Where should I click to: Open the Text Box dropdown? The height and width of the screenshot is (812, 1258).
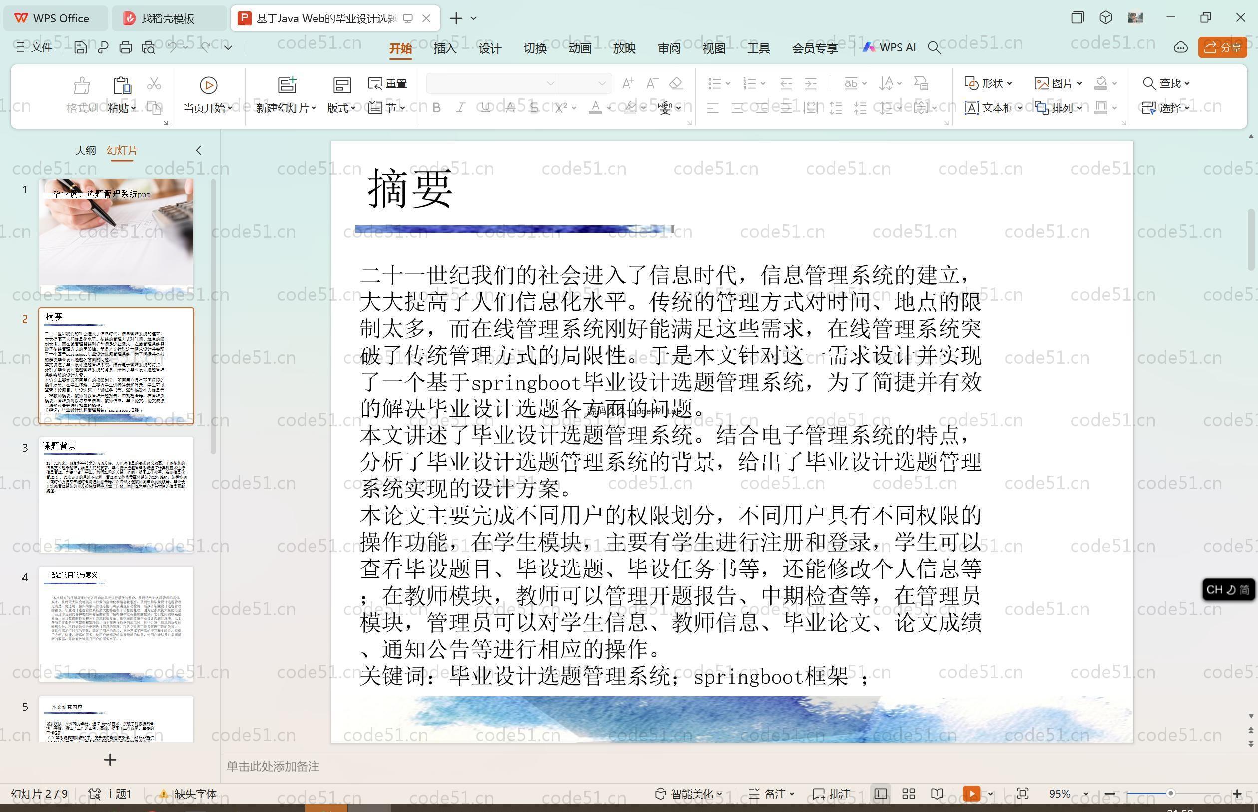pyautogui.click(x=993, y=108)
